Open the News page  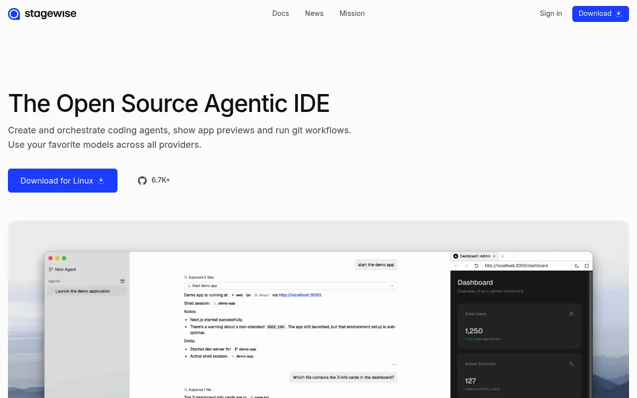314,13
